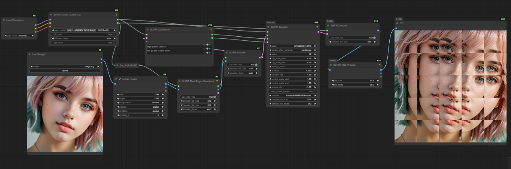Click the upload button in Load Image

tap(65, 71)
